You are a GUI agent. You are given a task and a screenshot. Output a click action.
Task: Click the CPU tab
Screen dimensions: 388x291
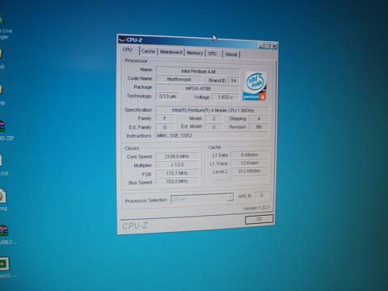click(x=128, y=50)
